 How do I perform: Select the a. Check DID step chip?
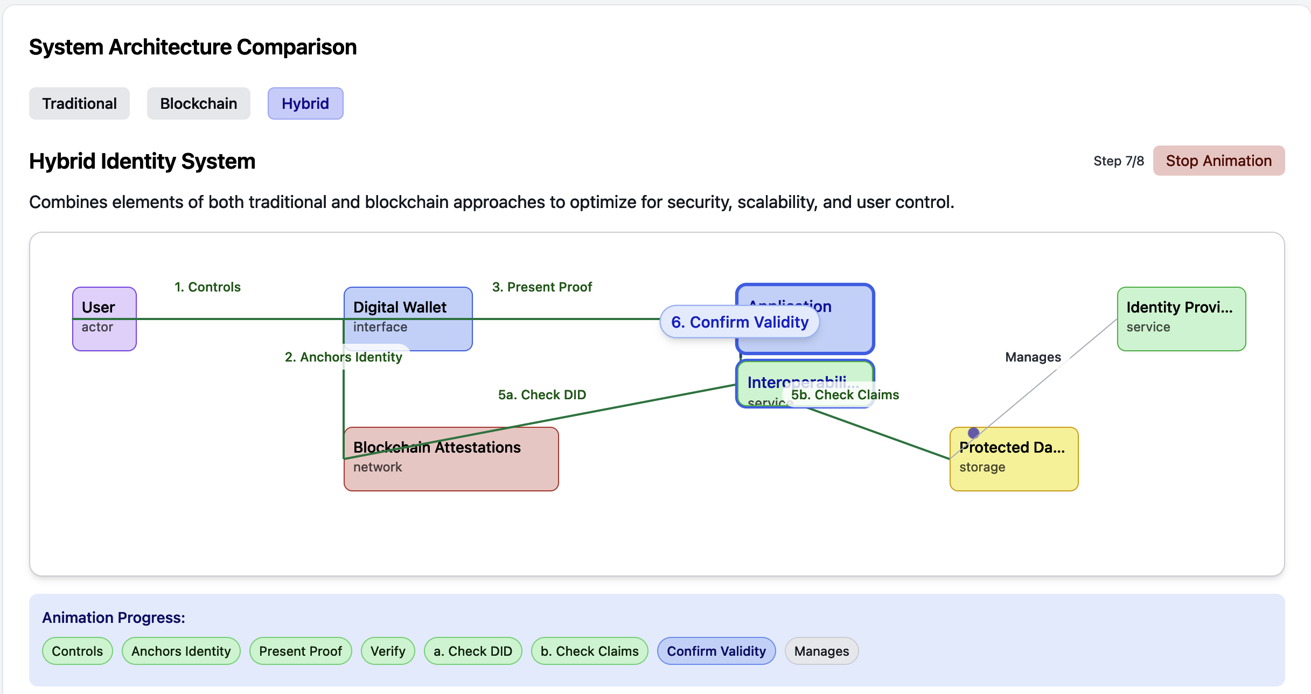(x=473, y=651)
